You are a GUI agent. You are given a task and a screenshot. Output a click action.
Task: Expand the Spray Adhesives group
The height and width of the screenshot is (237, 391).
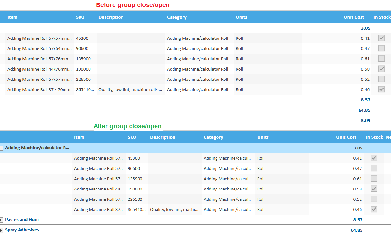click(x=1, y=230)
